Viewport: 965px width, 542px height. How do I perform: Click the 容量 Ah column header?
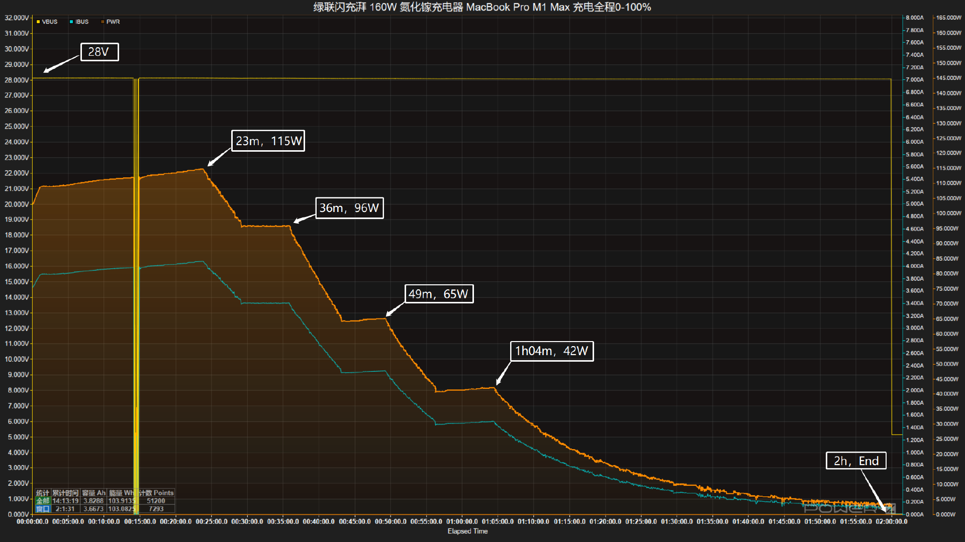pyautogui.click(x=93, y=493)
